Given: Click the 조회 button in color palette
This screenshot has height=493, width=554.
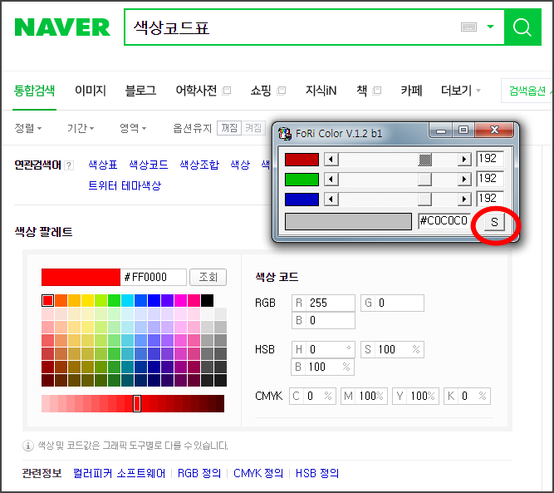Looking at the screenshot, I should click(208, 278).
